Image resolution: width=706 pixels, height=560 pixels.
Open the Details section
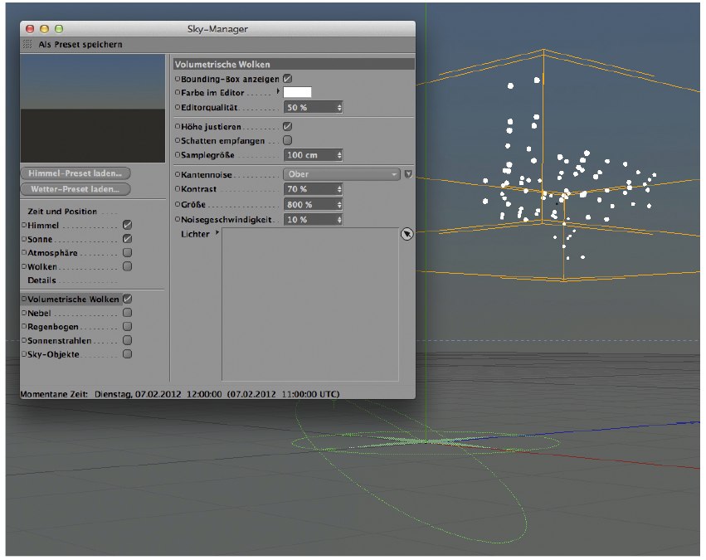pos(41,280)
